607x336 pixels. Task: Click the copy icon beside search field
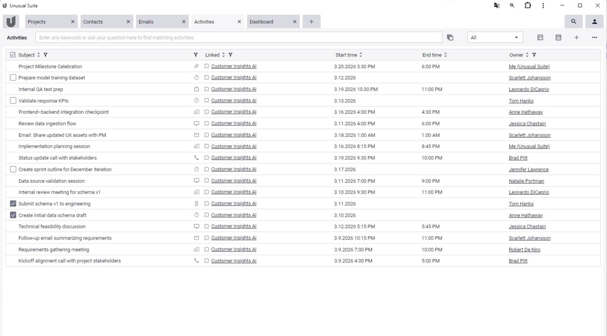pos(450,37)
